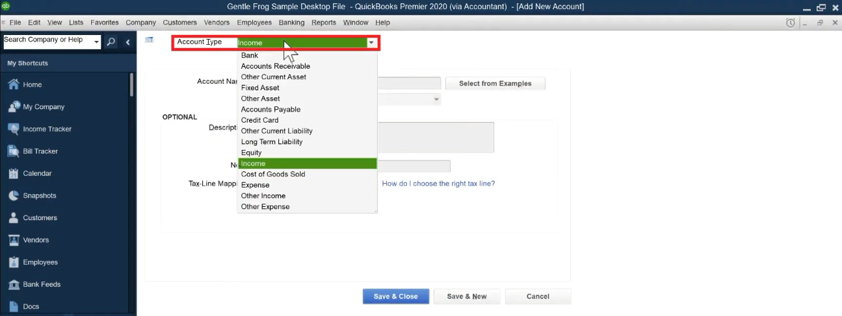This screenshot has height=316, width=842.
Task: Open the Window menu
Action: pyautogui.click(x=356, y=22)
